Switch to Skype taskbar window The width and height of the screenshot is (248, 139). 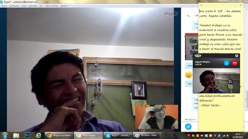pyautogui.click(x=118, y=136)
